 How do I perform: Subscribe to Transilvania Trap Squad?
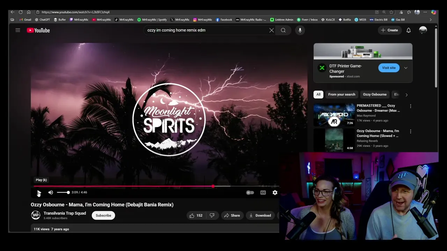point(103,215)
